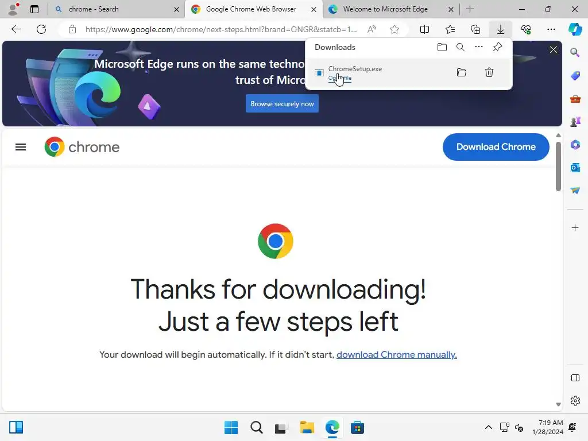
Task: Pin the Downloads panel
Action: pyautogui.click(x=498, y=47)
